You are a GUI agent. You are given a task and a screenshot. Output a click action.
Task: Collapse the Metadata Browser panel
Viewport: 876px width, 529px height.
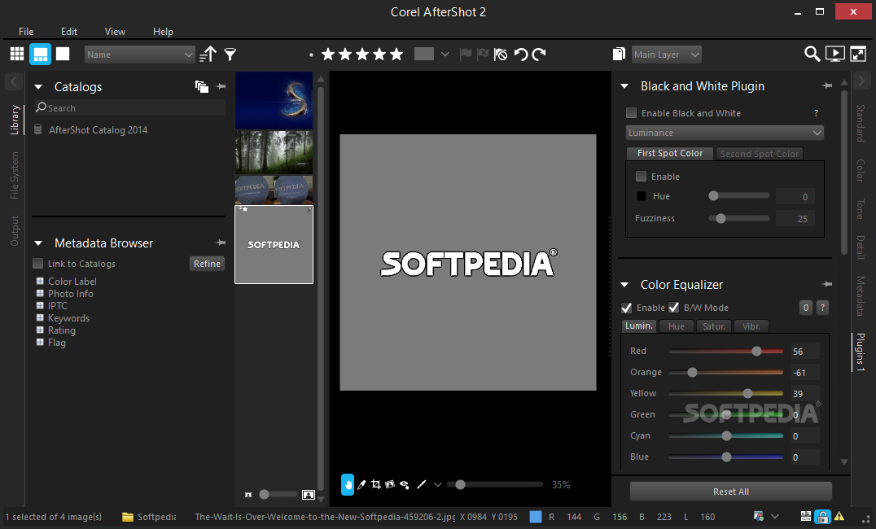(38, 243)
